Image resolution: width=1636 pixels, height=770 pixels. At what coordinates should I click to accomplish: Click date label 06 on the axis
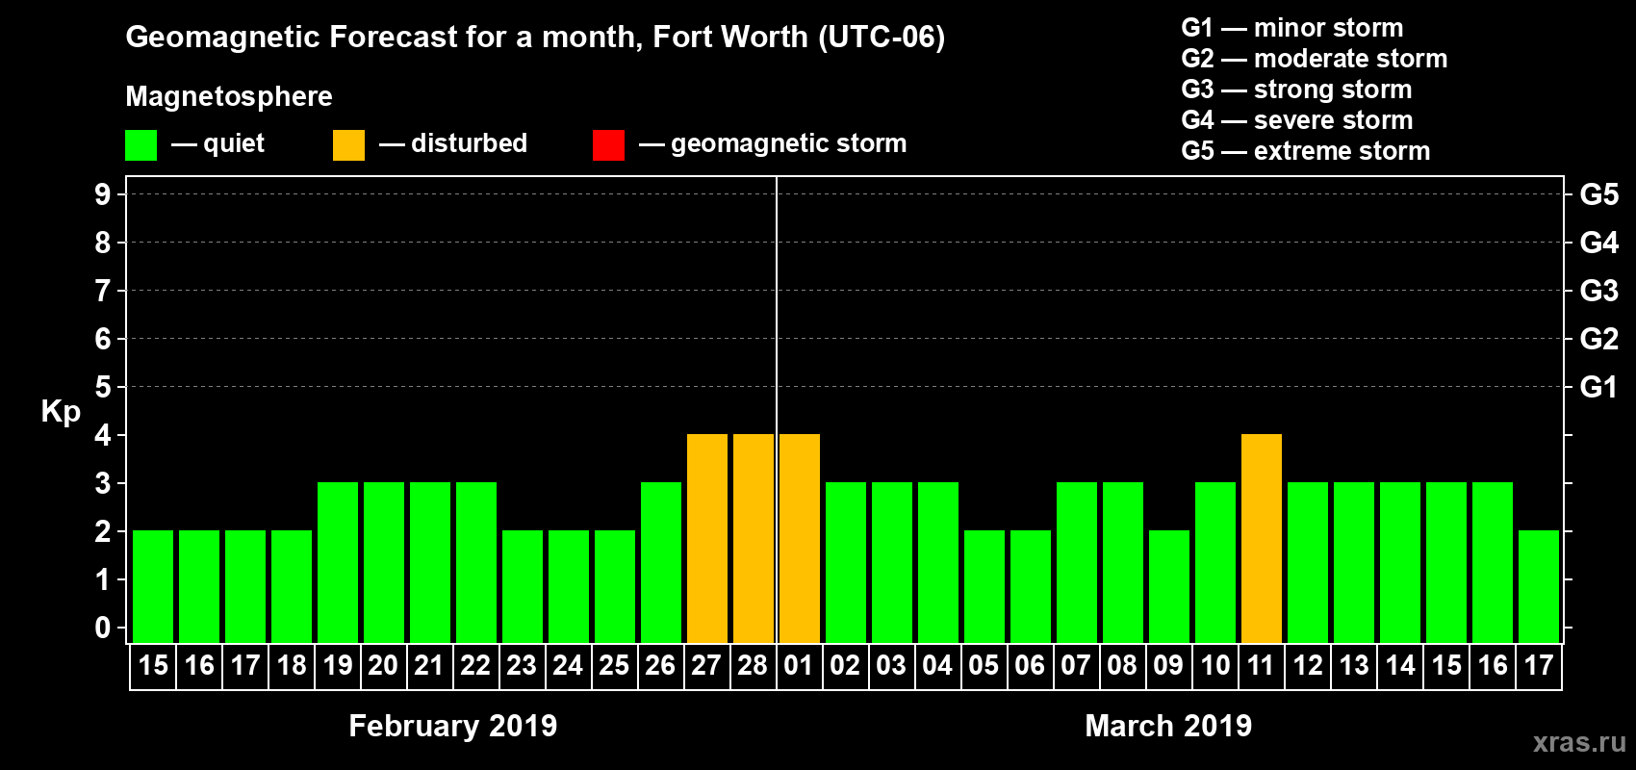1030,665
